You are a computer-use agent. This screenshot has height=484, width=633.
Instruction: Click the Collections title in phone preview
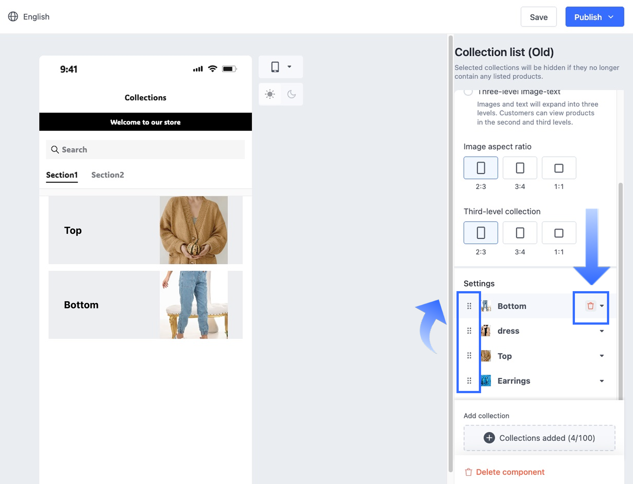pyautogui.click(x=145, y=98)
